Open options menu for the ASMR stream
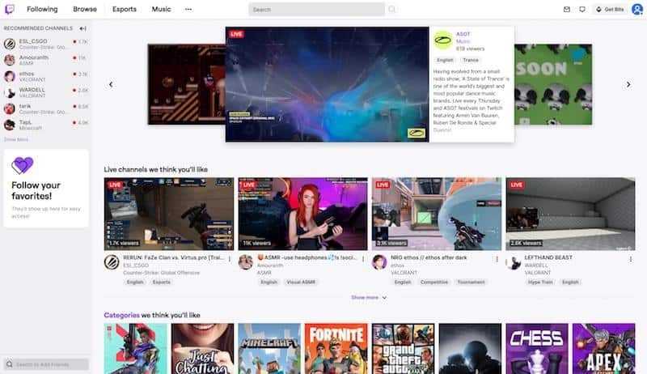The width and height of the screenshot is (647, 374). coord(363,259)
